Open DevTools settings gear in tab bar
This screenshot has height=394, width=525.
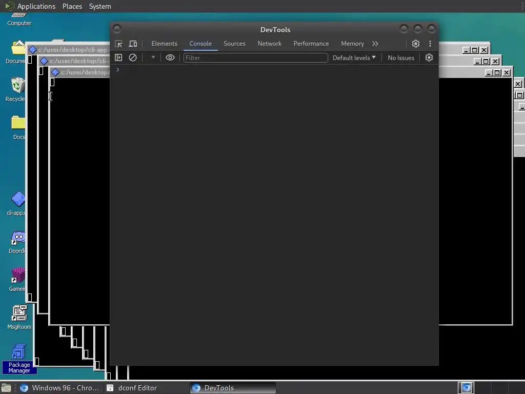[415, 44]
